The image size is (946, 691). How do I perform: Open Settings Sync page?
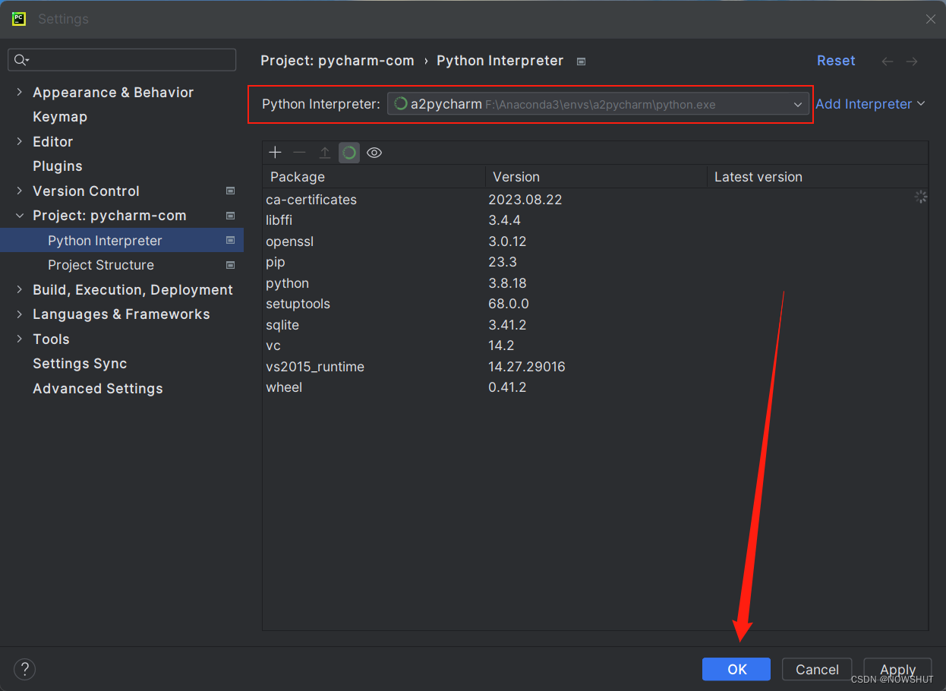tap(80, 364)
